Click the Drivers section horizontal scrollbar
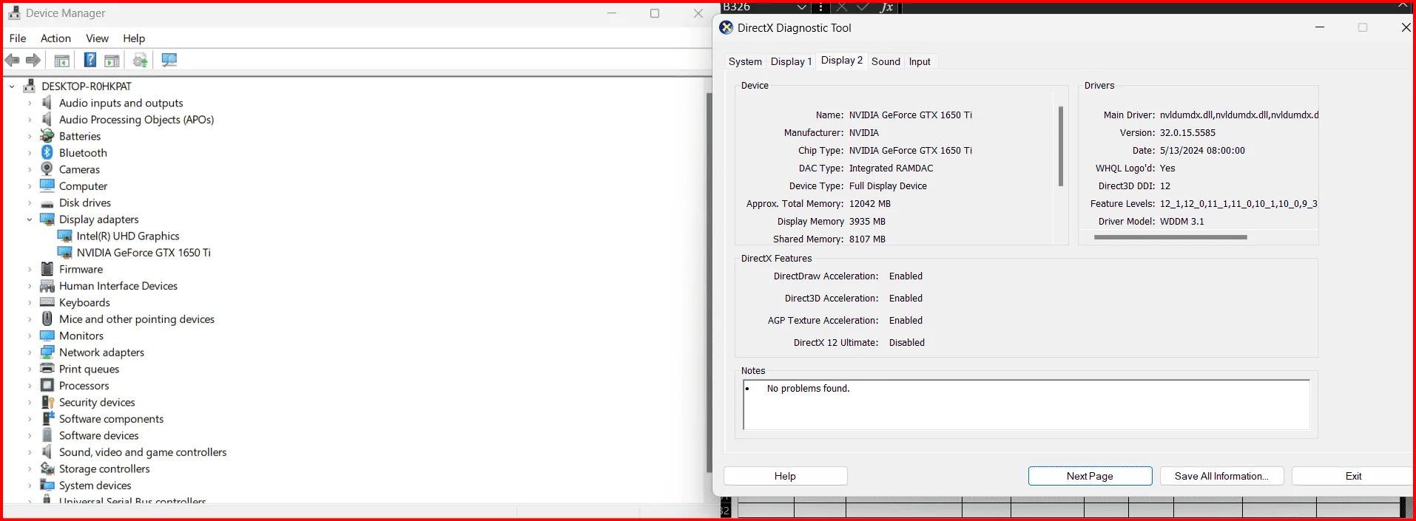 (x=1170, y=237)
